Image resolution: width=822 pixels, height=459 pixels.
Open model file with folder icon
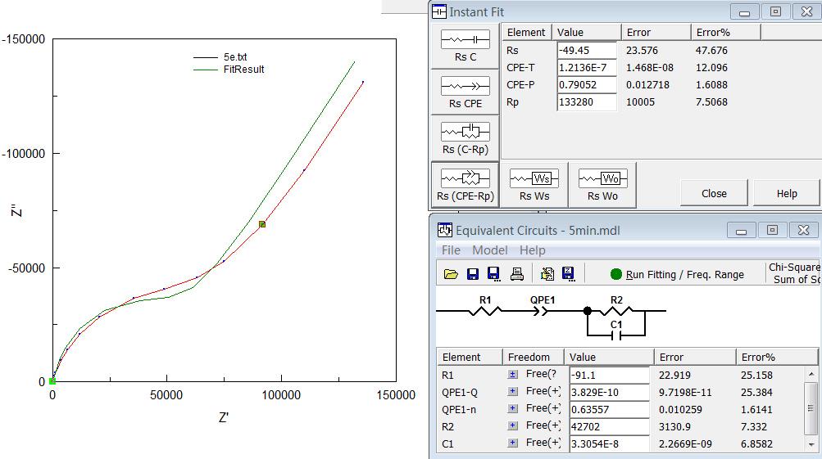pos(450,274)
